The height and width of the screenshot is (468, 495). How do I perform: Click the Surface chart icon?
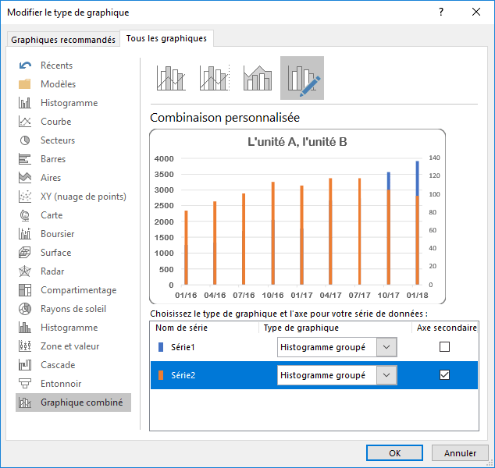click(25, 252)
